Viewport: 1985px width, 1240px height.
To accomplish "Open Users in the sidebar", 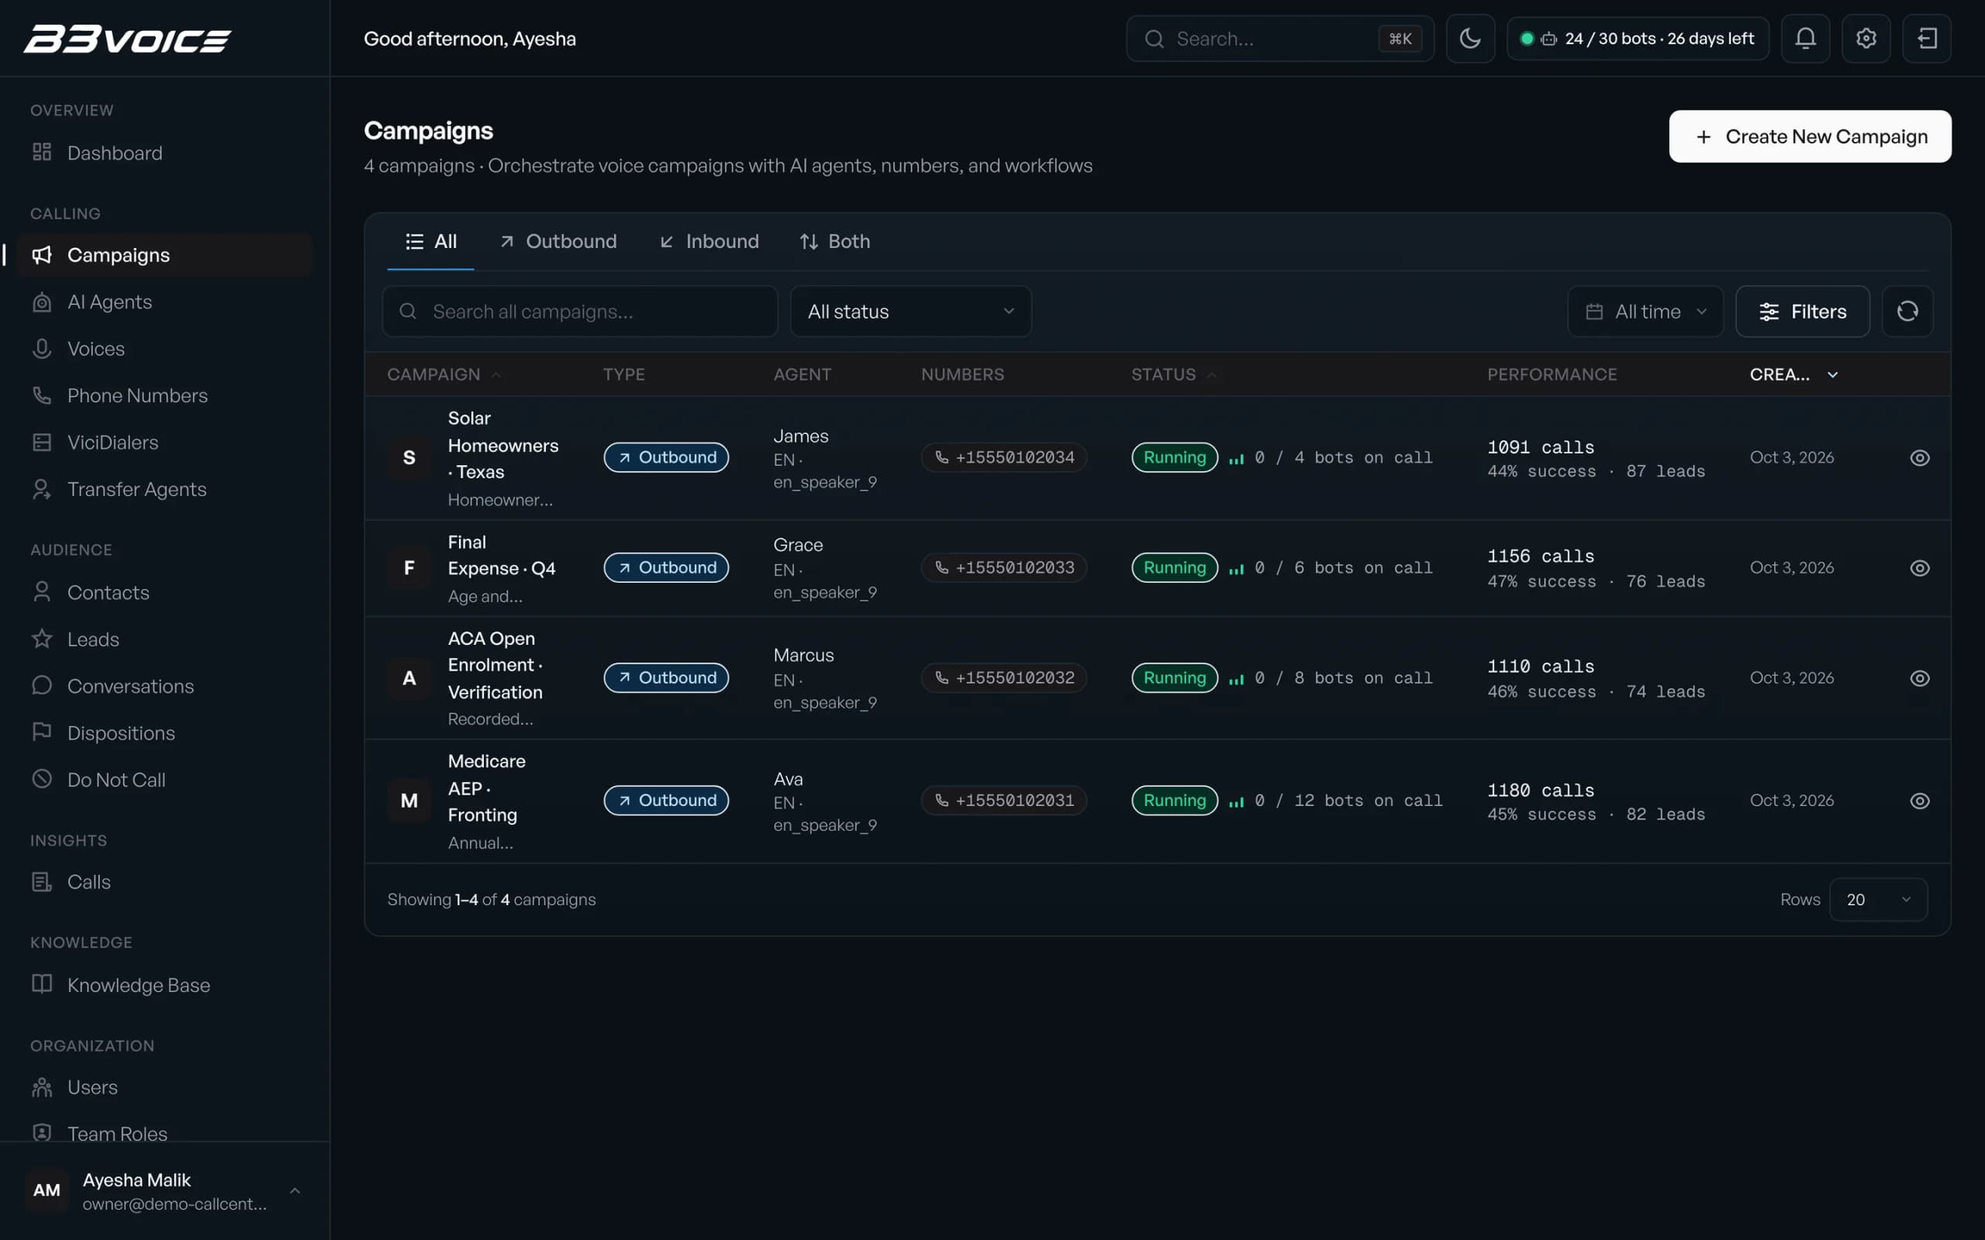I will [164, 1087].
